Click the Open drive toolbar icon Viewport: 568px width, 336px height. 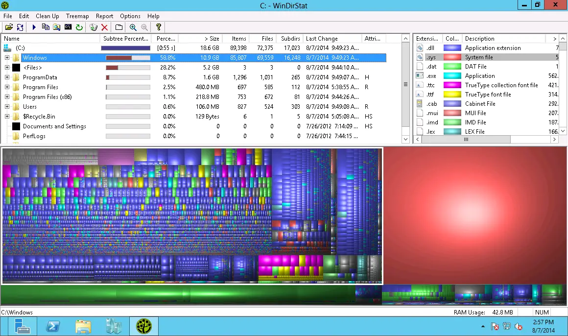point(9,27)
